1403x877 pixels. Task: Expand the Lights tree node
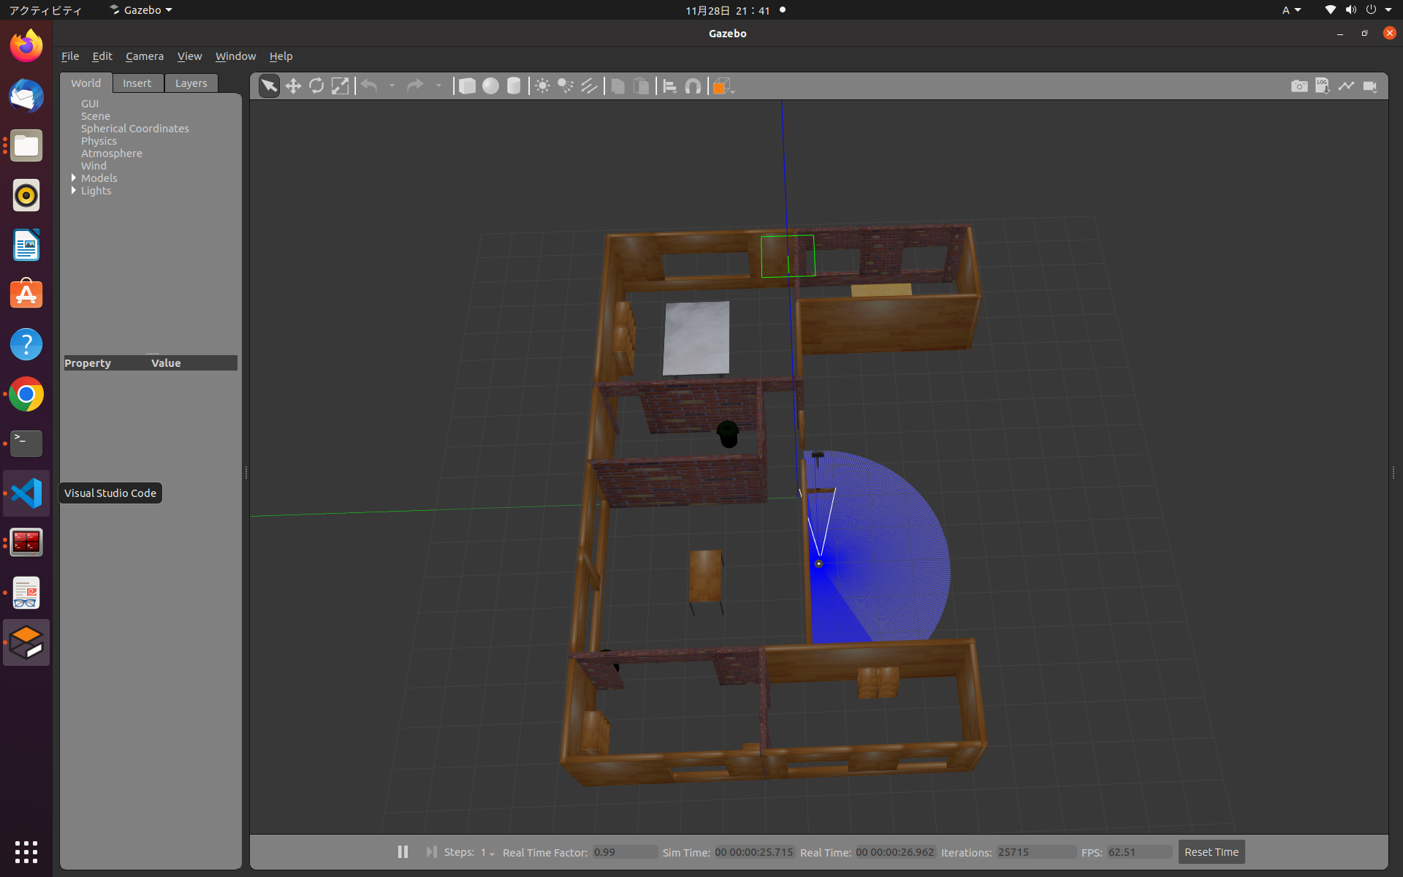pos(74,190)
